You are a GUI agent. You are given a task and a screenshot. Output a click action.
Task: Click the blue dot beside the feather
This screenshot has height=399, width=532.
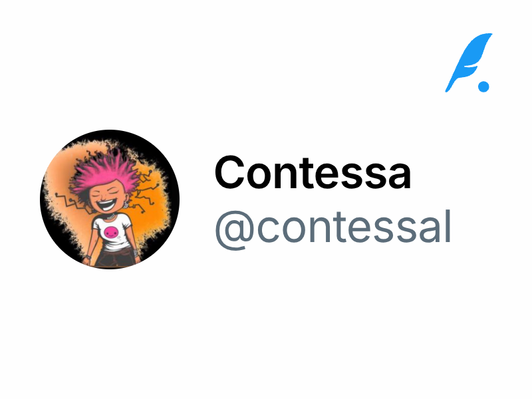[483, 86]
